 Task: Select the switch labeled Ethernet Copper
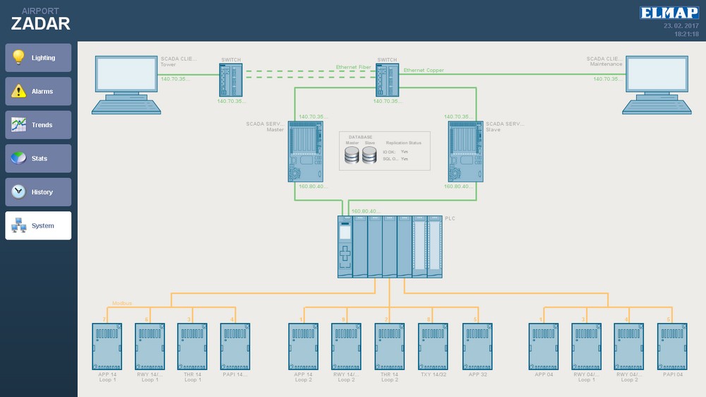coord(387,80)
